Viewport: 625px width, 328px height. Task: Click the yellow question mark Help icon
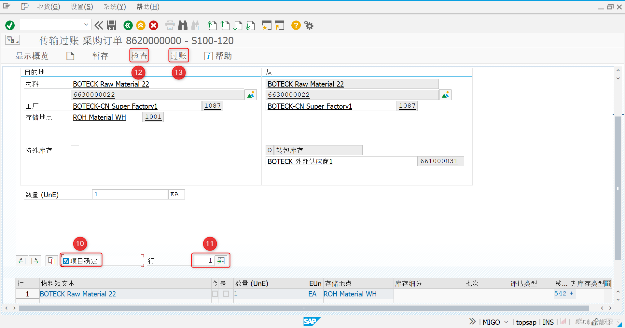[x=296, y=25]
